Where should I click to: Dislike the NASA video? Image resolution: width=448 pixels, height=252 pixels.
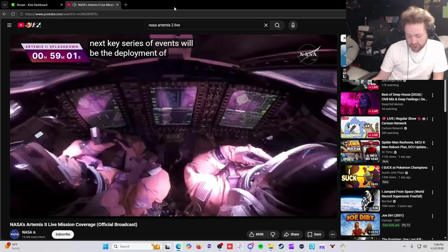pos(273,234)
